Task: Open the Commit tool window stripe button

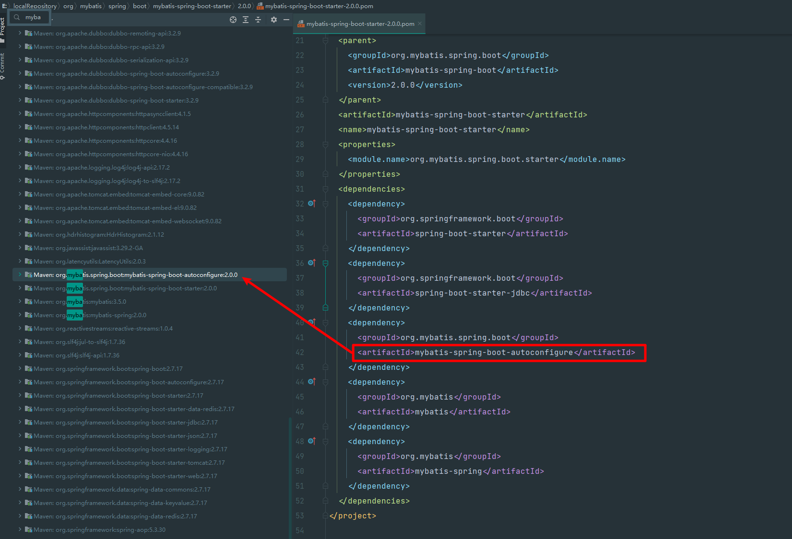Action: click(x=2, y=66)
